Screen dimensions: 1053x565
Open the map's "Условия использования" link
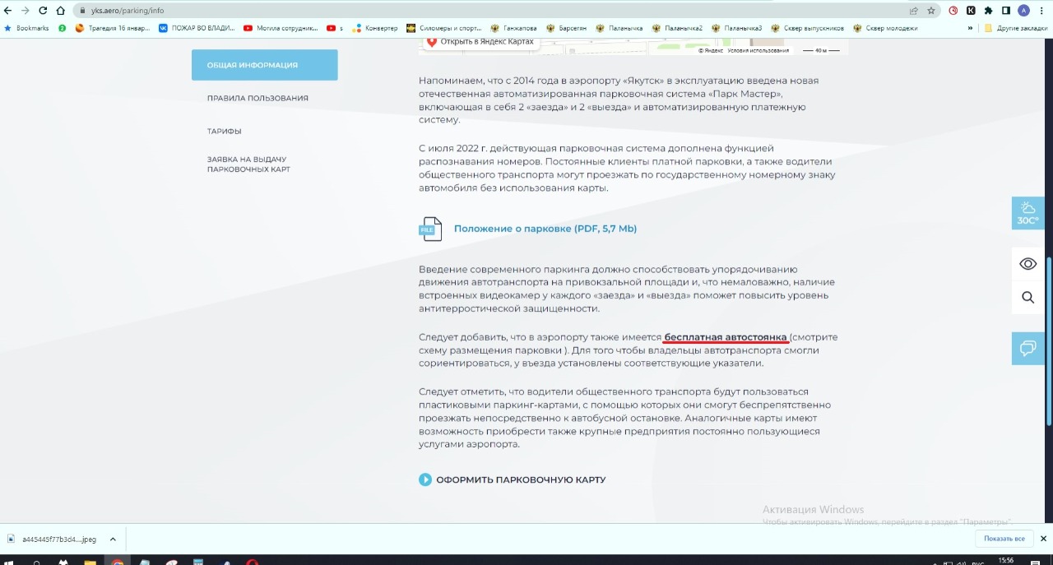pos(758,50)
